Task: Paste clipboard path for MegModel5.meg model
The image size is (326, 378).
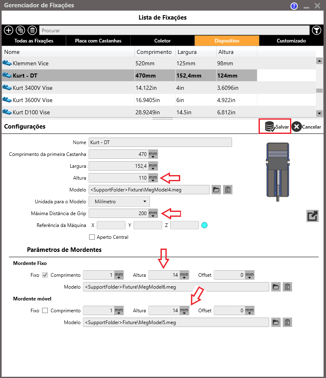Action: tap(287, 322)
